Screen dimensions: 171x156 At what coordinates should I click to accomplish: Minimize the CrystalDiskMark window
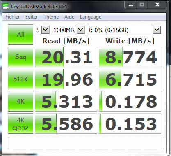tap(131, 5)
